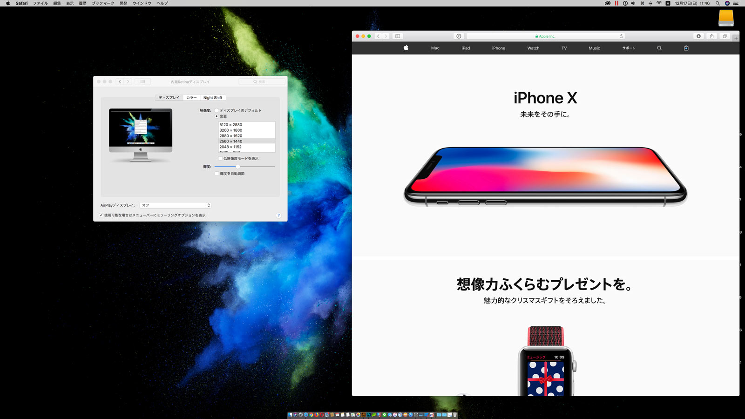Open the external drive icon on desktop
The width and height of the screenshot is (745, 419).
click(x=726, y=18)
